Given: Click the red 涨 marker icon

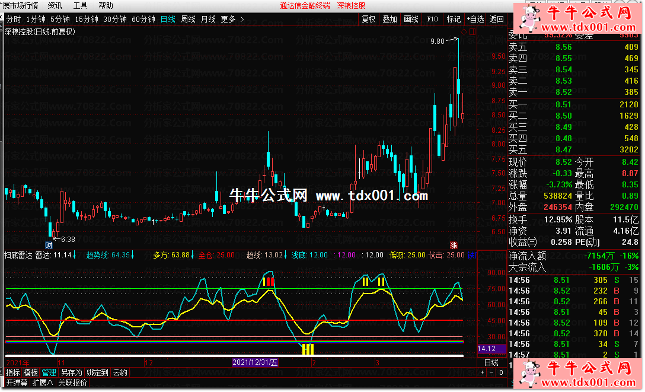Looking at the screenshot, I should tap(454, 245).
